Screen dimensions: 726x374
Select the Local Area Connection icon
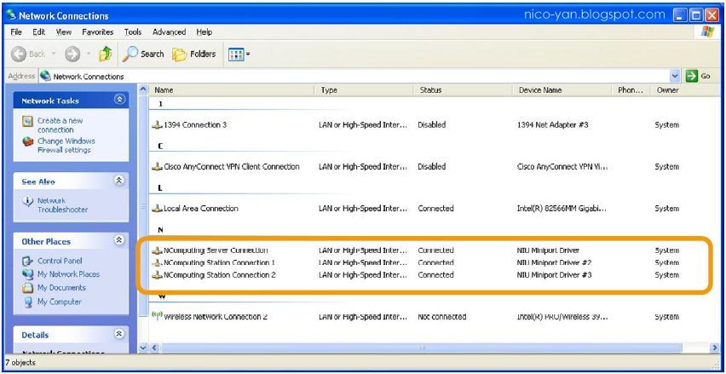coord(158,208)
